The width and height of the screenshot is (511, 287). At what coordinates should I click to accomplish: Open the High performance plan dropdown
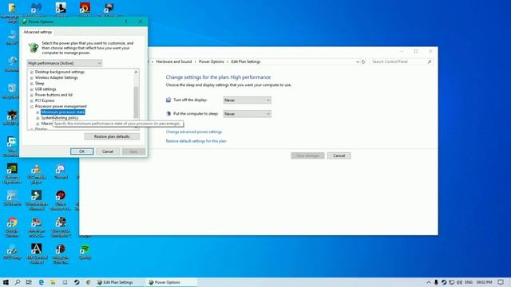tap(65, 63)
